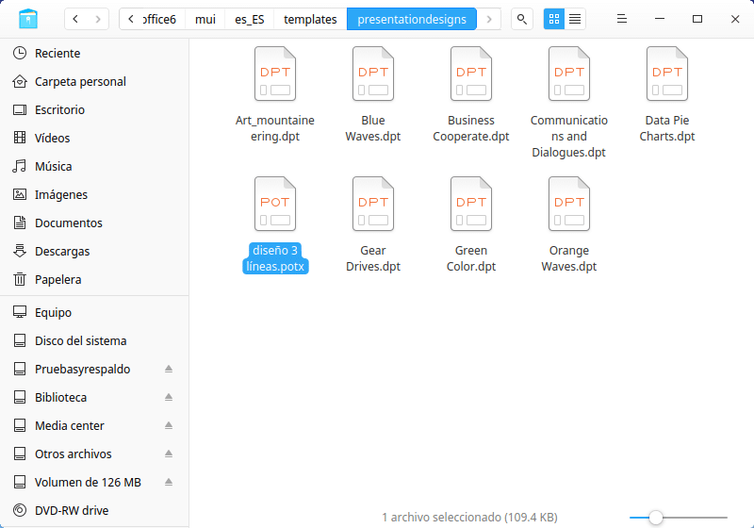Select the es_ES breadcrumb folder
Viewport: 754px width, 528px height.
(250, 19)
